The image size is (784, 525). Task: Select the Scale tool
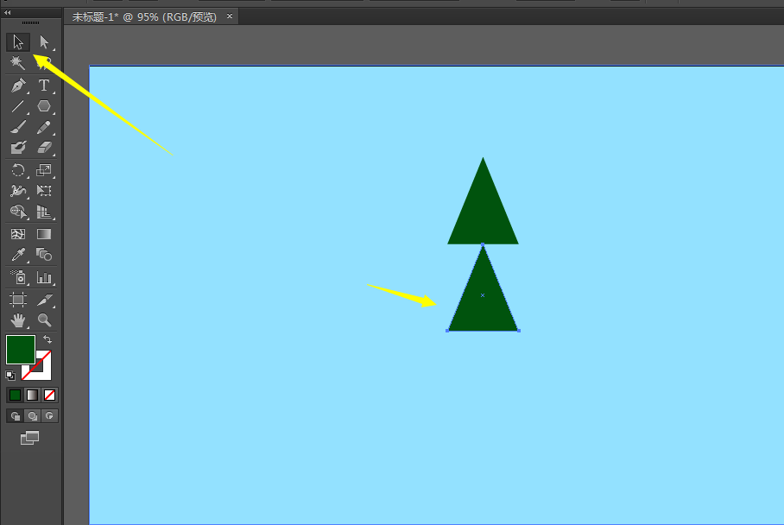coord(44,170)
